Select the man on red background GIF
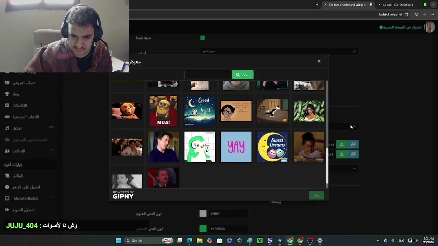438x246 pixels. click(x=163, y=178)
